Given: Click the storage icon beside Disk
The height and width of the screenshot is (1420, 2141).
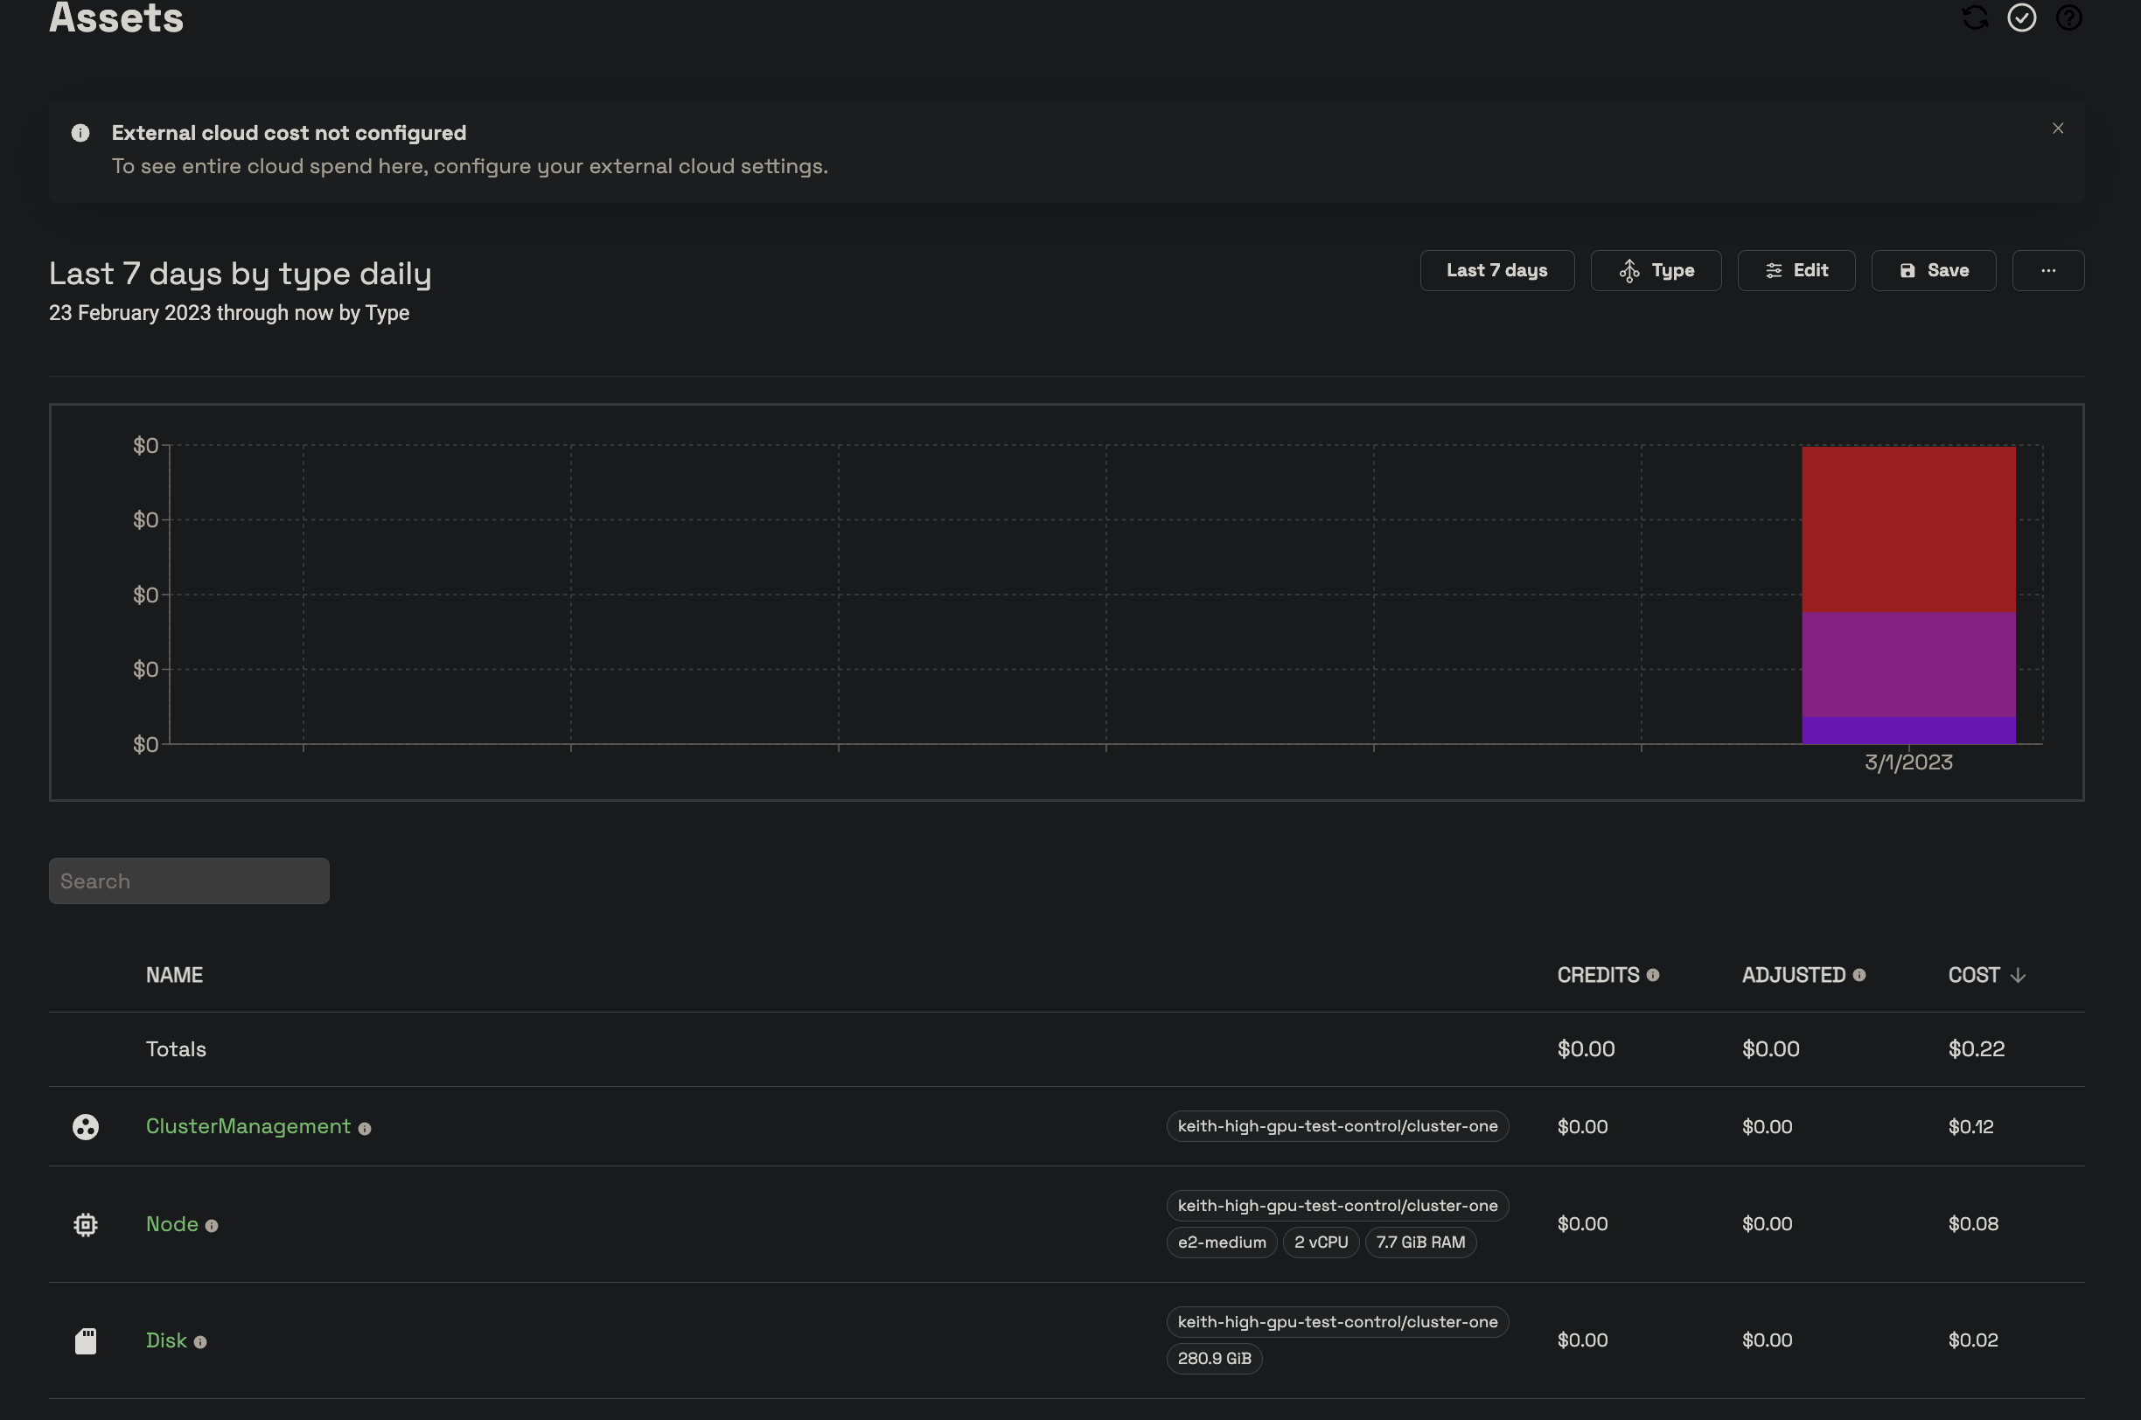Looking at the screenshot, I should 85,1341.
